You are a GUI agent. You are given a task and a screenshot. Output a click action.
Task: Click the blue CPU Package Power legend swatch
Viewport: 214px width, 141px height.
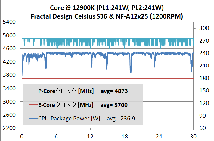(34, 118)
